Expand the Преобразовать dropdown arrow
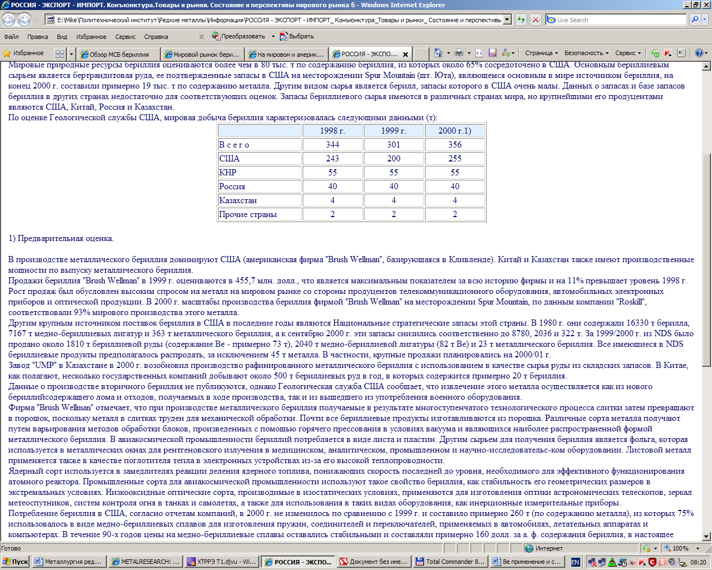The height and width of the screenshot is (570, 712). pos(273,37)
